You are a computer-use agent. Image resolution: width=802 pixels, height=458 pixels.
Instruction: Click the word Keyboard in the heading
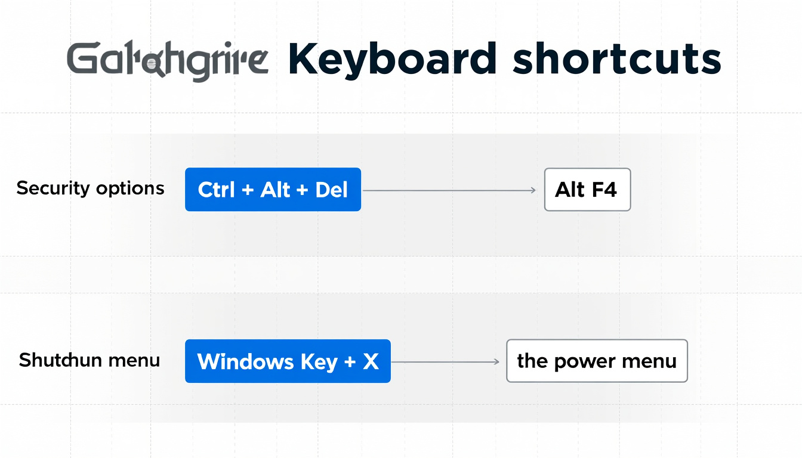tap(392, 60)
